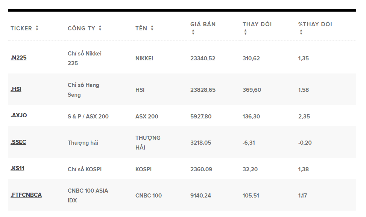Click sort arrows under %THAY ĐỔI header
The height and width of the screenshot is (217, 366).
(x=301, y=32)
